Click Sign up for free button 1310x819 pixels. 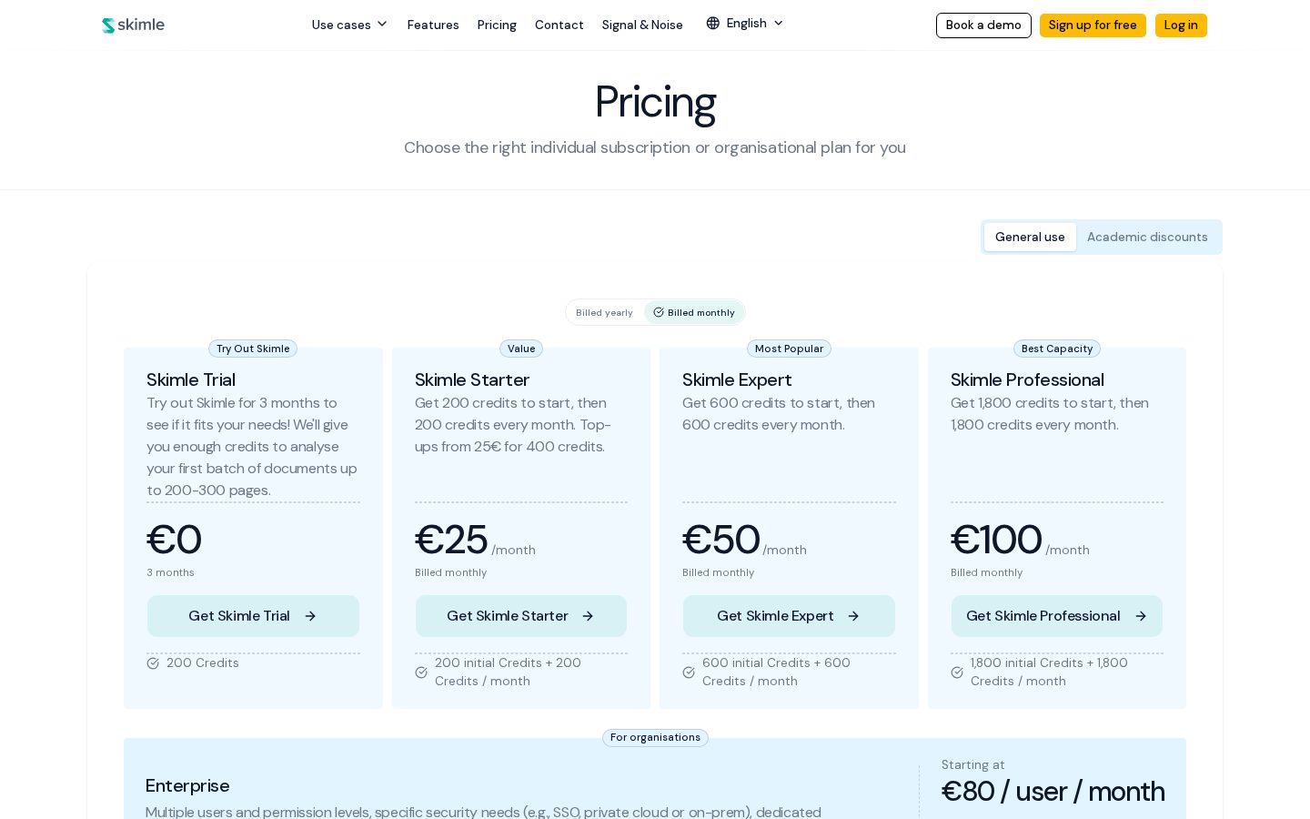tap(1093, 25)
